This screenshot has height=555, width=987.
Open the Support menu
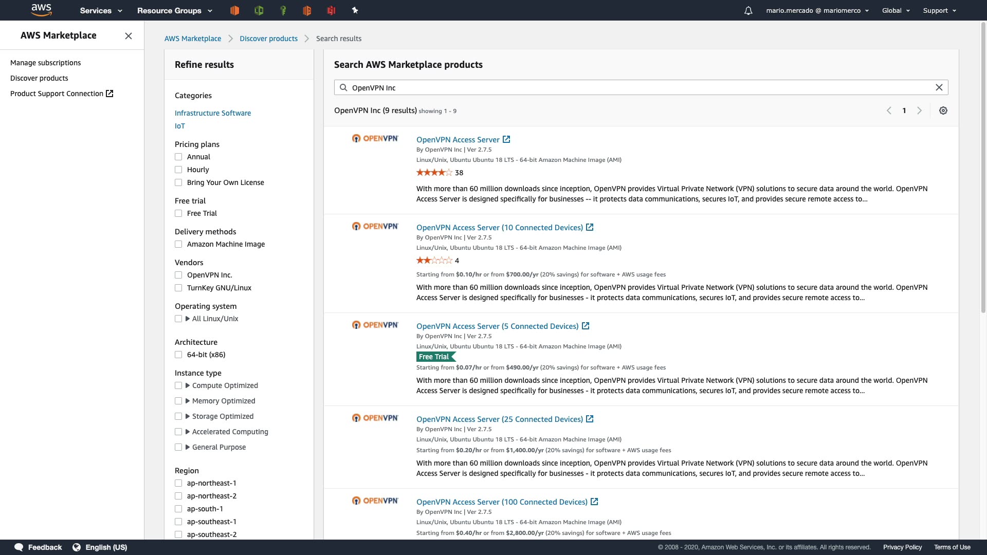click(x=939, y=10)
